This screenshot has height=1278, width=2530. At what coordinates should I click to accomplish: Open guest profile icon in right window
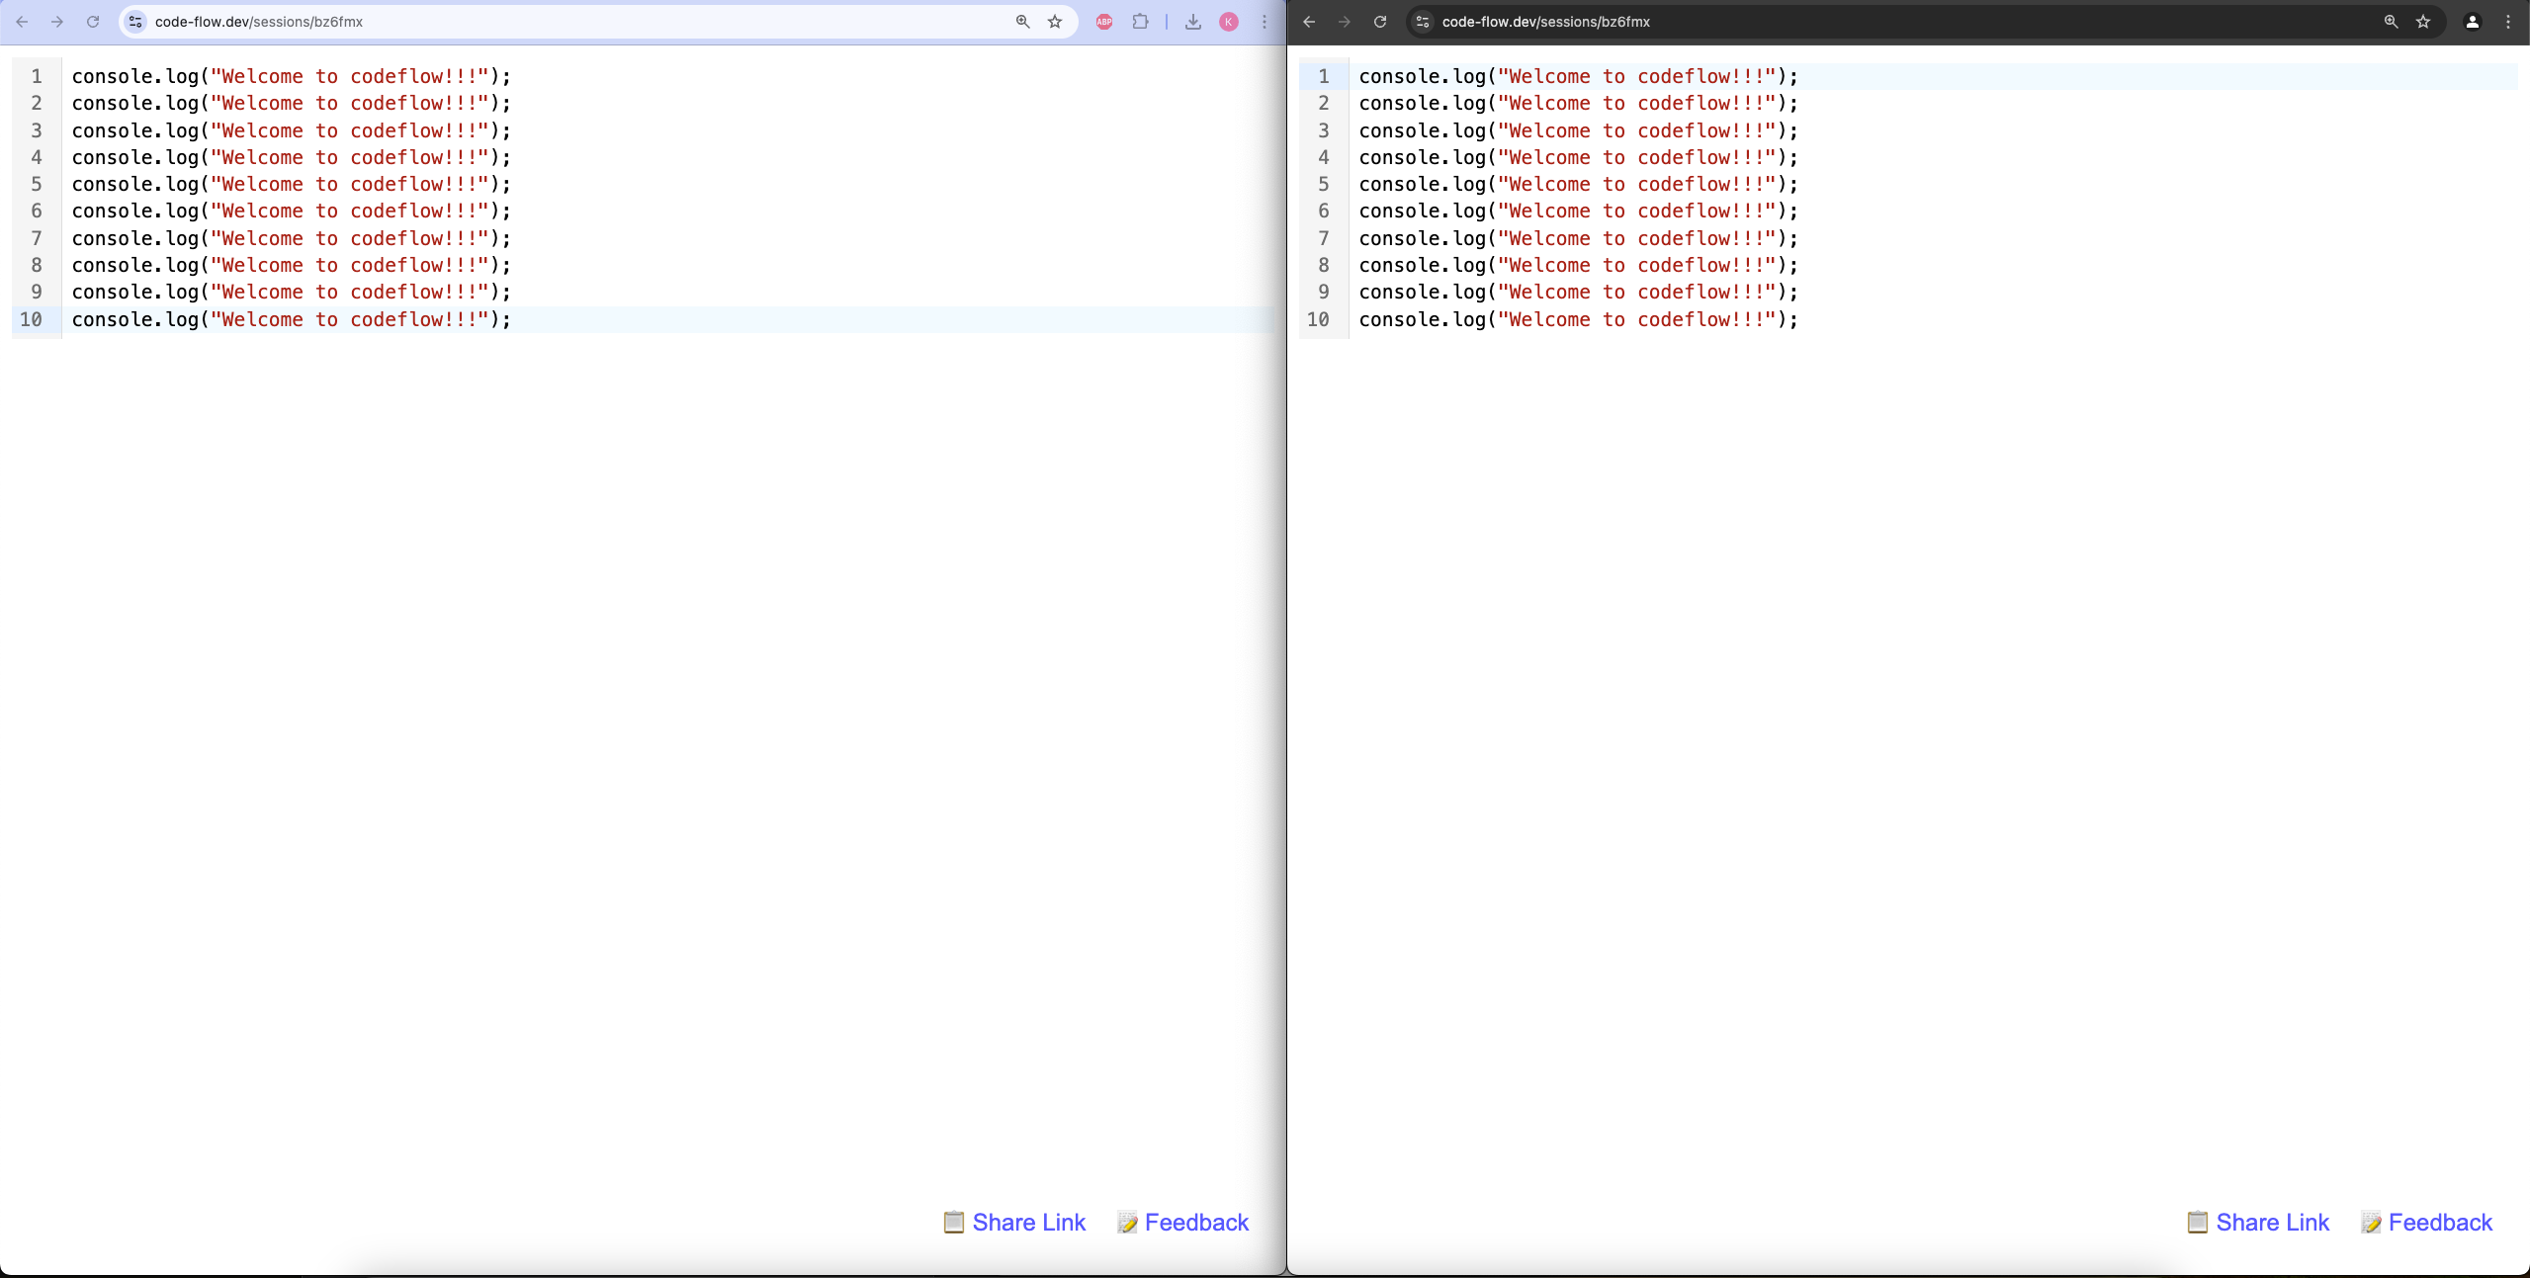click(2473, 22)
